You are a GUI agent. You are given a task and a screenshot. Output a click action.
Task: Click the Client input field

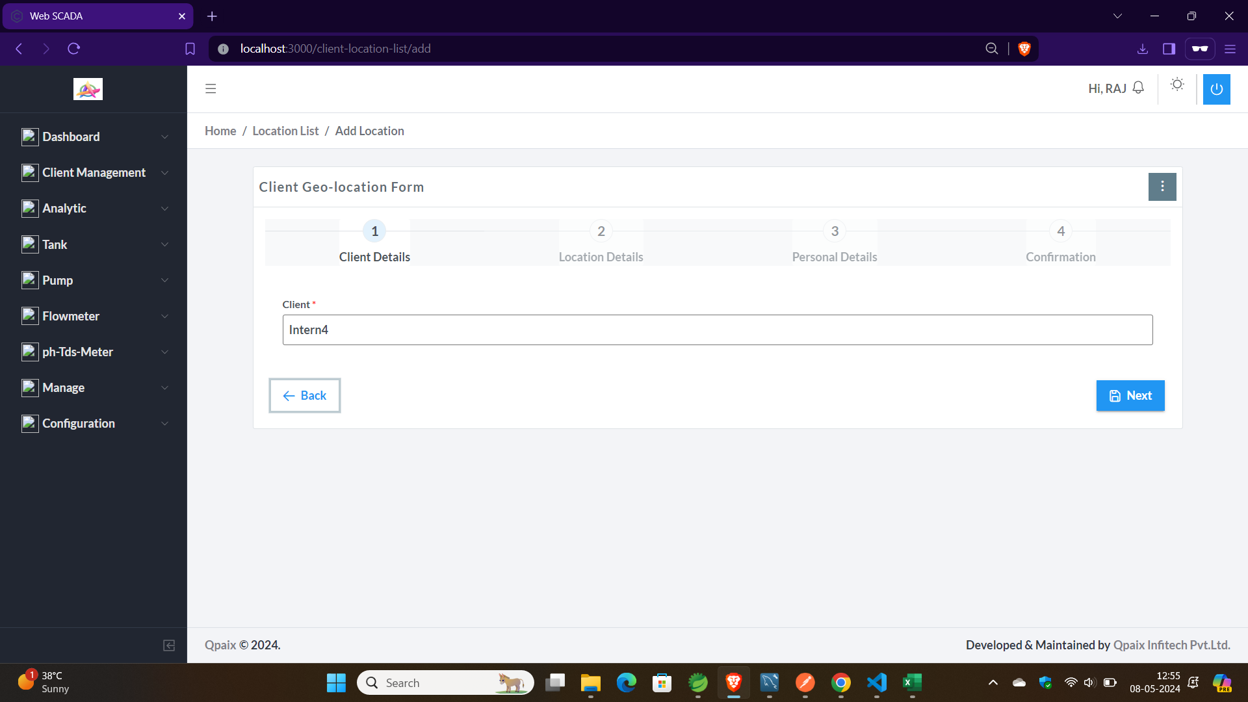click(x=717, y=330)
